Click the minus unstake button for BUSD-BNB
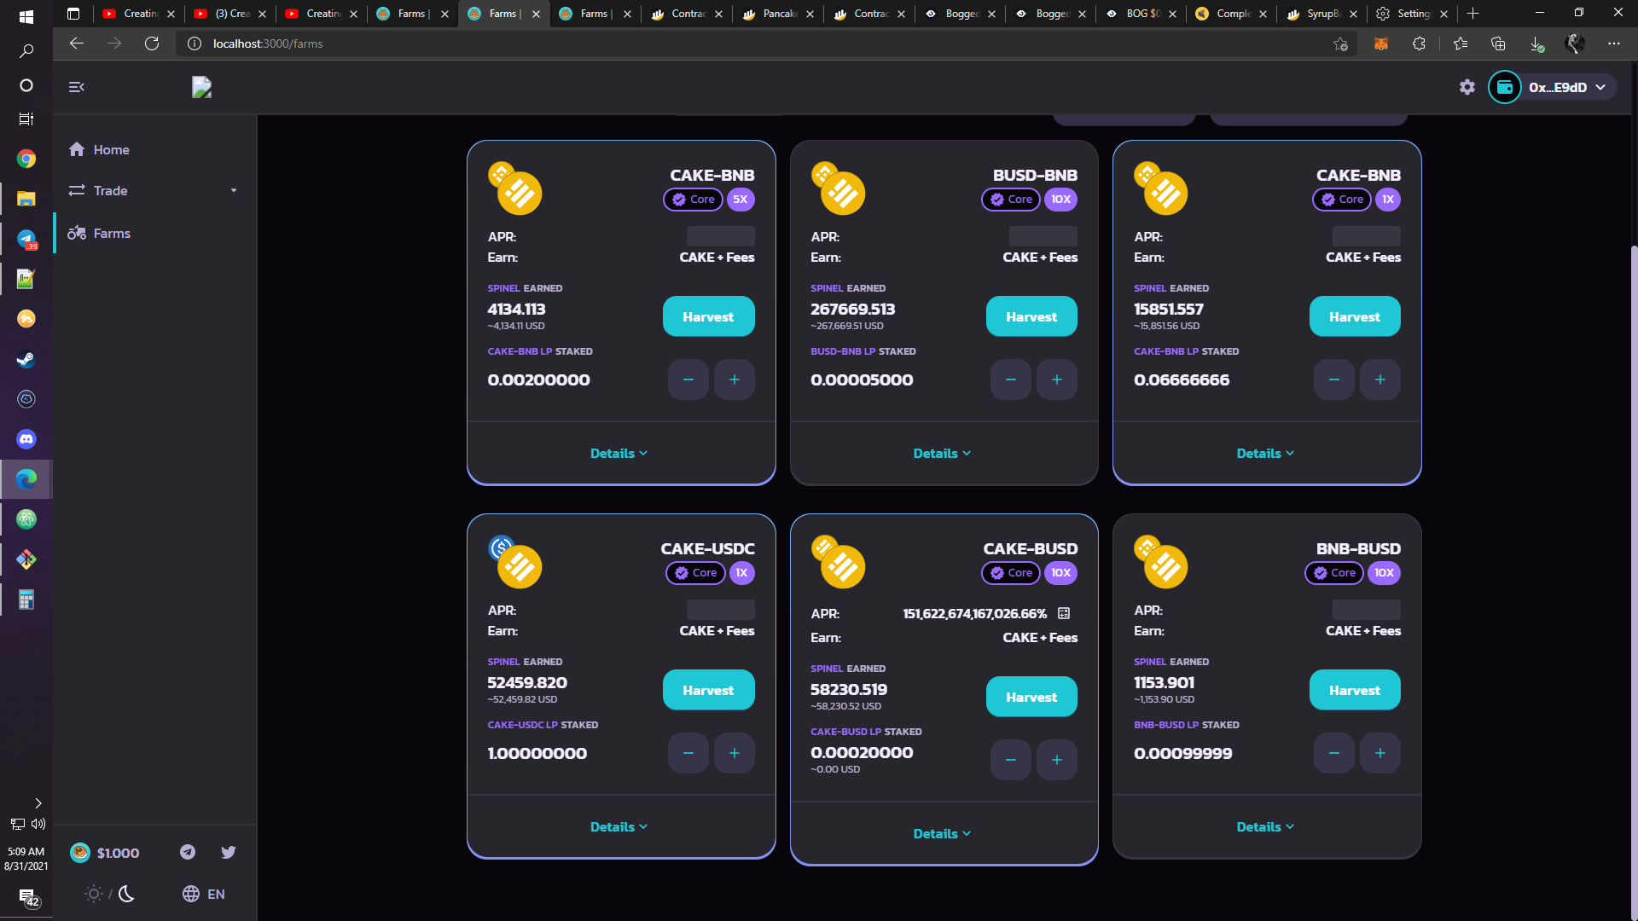1638x921 pixels. 1011,379
